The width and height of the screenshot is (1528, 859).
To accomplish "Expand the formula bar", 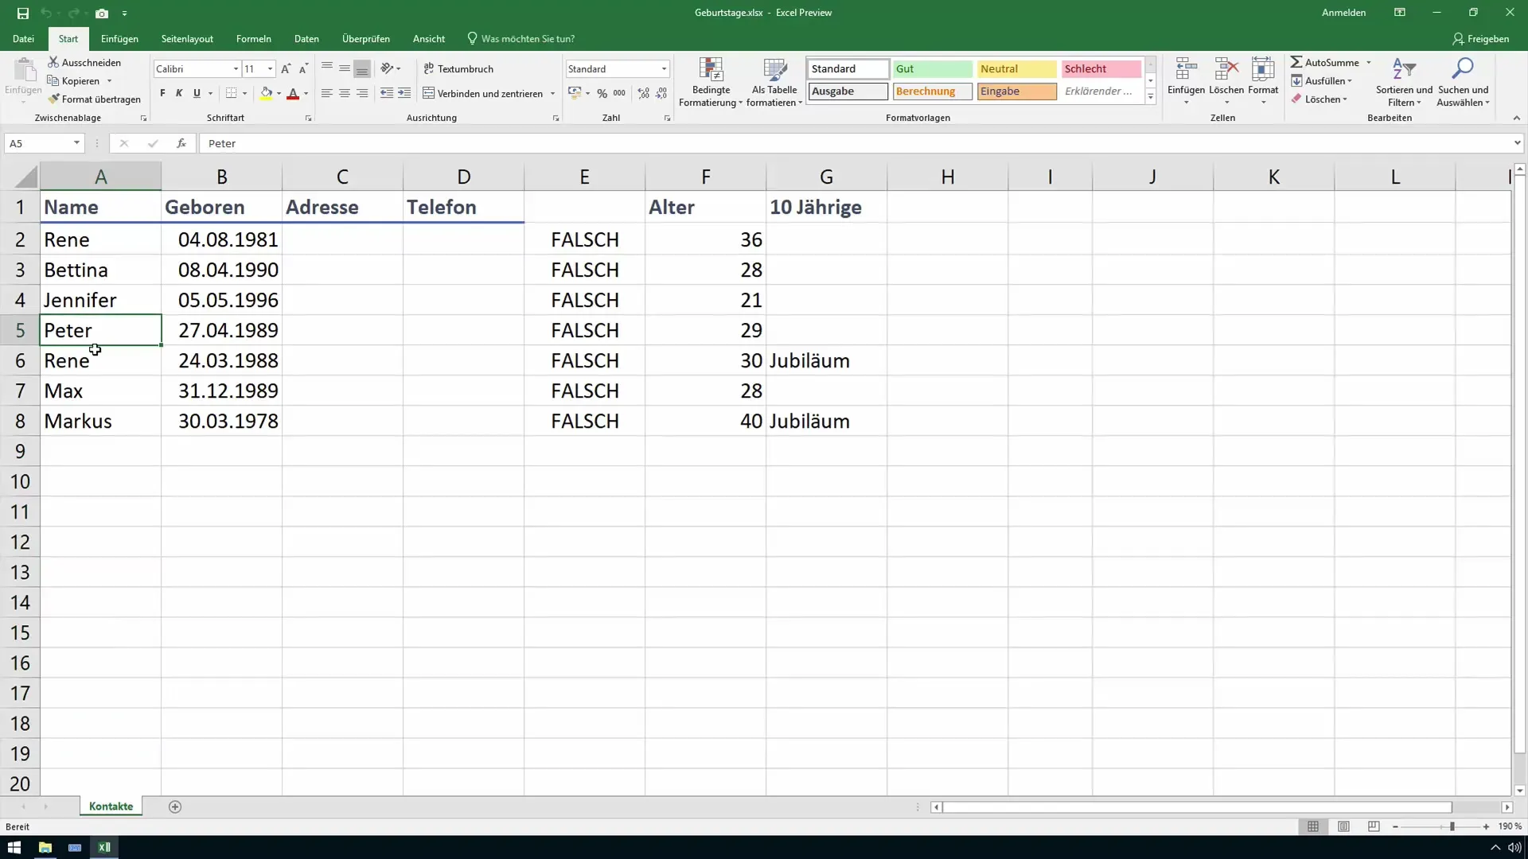I will click(1517, 144).
